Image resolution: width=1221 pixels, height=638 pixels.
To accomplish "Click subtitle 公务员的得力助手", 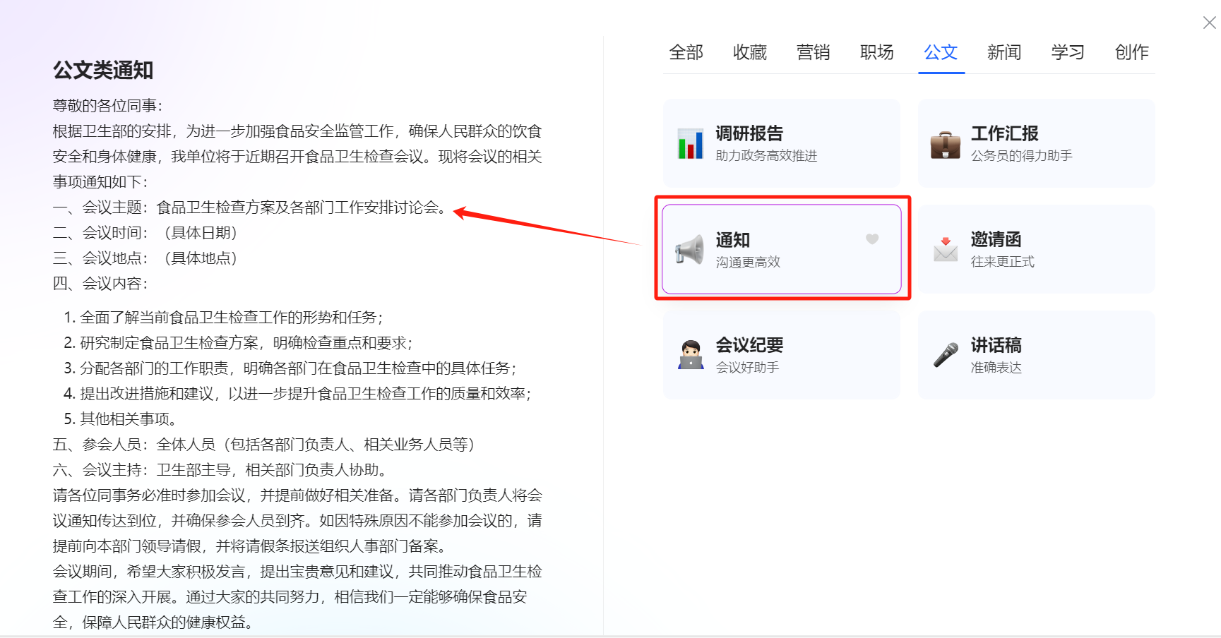I will tap(1021, 156).
